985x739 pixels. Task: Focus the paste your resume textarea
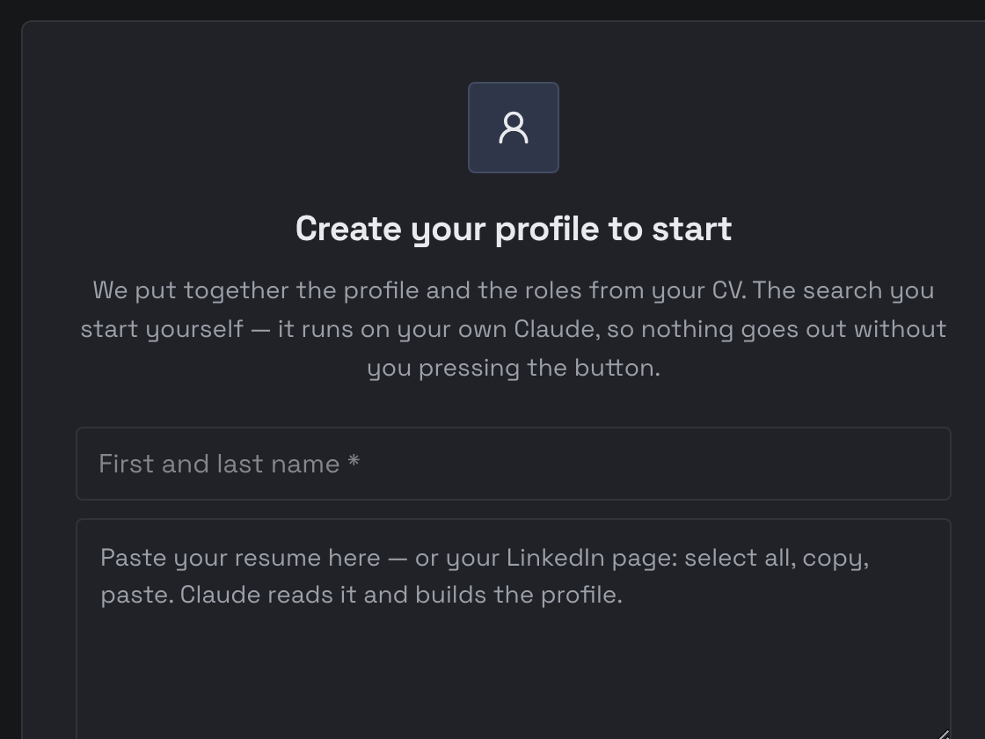(x=514, y=629)
